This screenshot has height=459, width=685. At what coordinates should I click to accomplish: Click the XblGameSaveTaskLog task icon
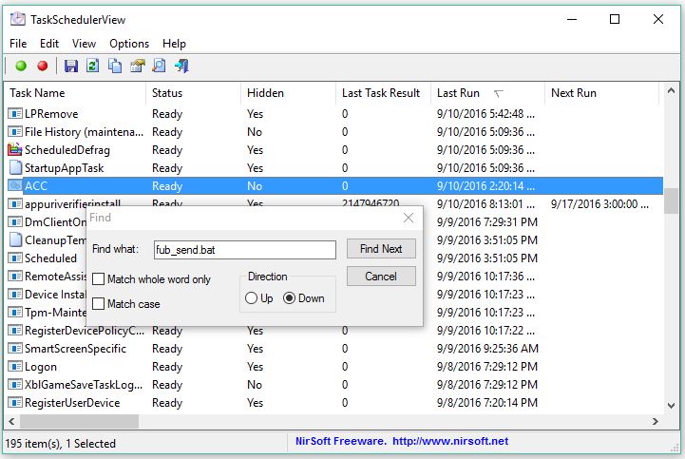[15, 385]
